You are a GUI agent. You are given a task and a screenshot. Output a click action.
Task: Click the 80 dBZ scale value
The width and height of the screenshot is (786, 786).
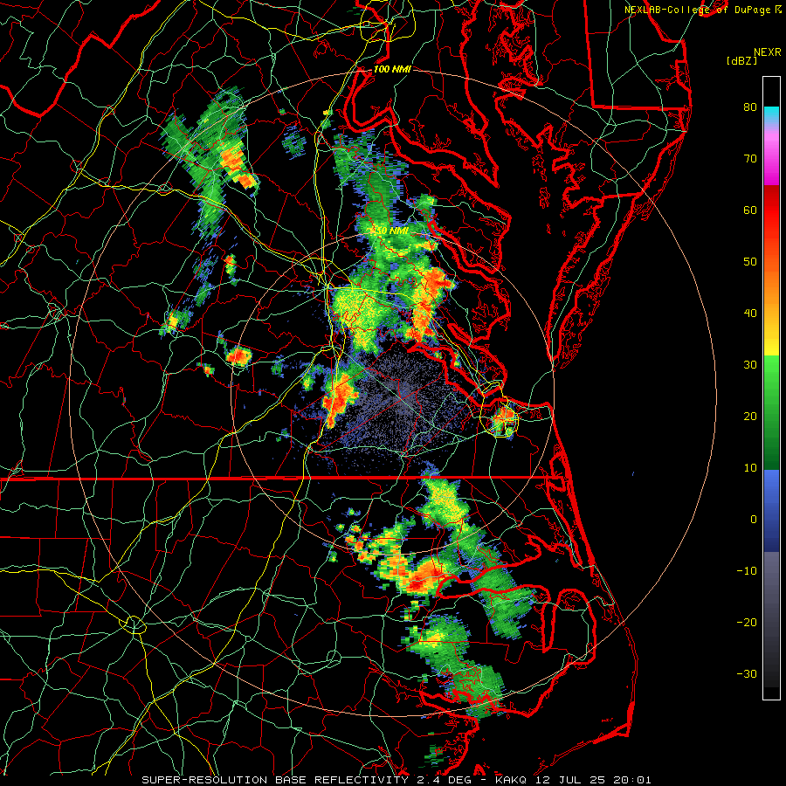click(750, 107)
